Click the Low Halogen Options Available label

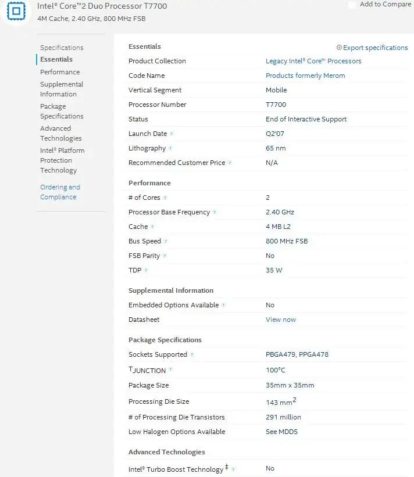click(177, 432)
